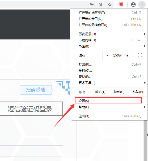Click the 短信验证码登录 button
Image resolution: width=148 pixels, height=161 pixels.
[x=30, y=109]
